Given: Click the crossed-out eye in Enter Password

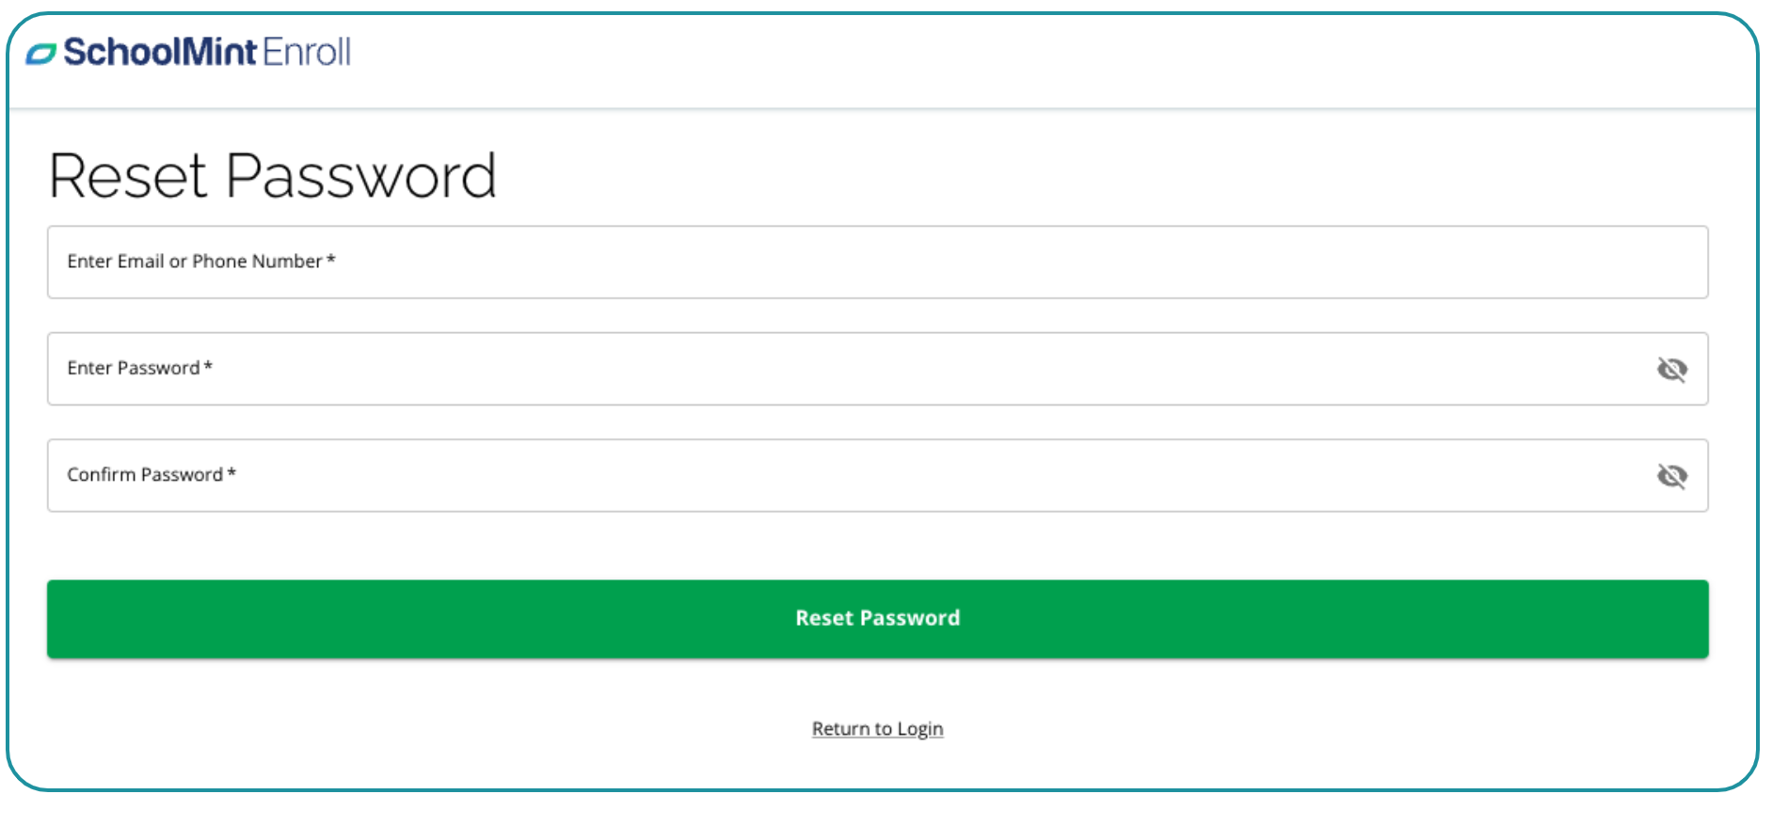Looking at the screenshot, I should coord(1671,369).
